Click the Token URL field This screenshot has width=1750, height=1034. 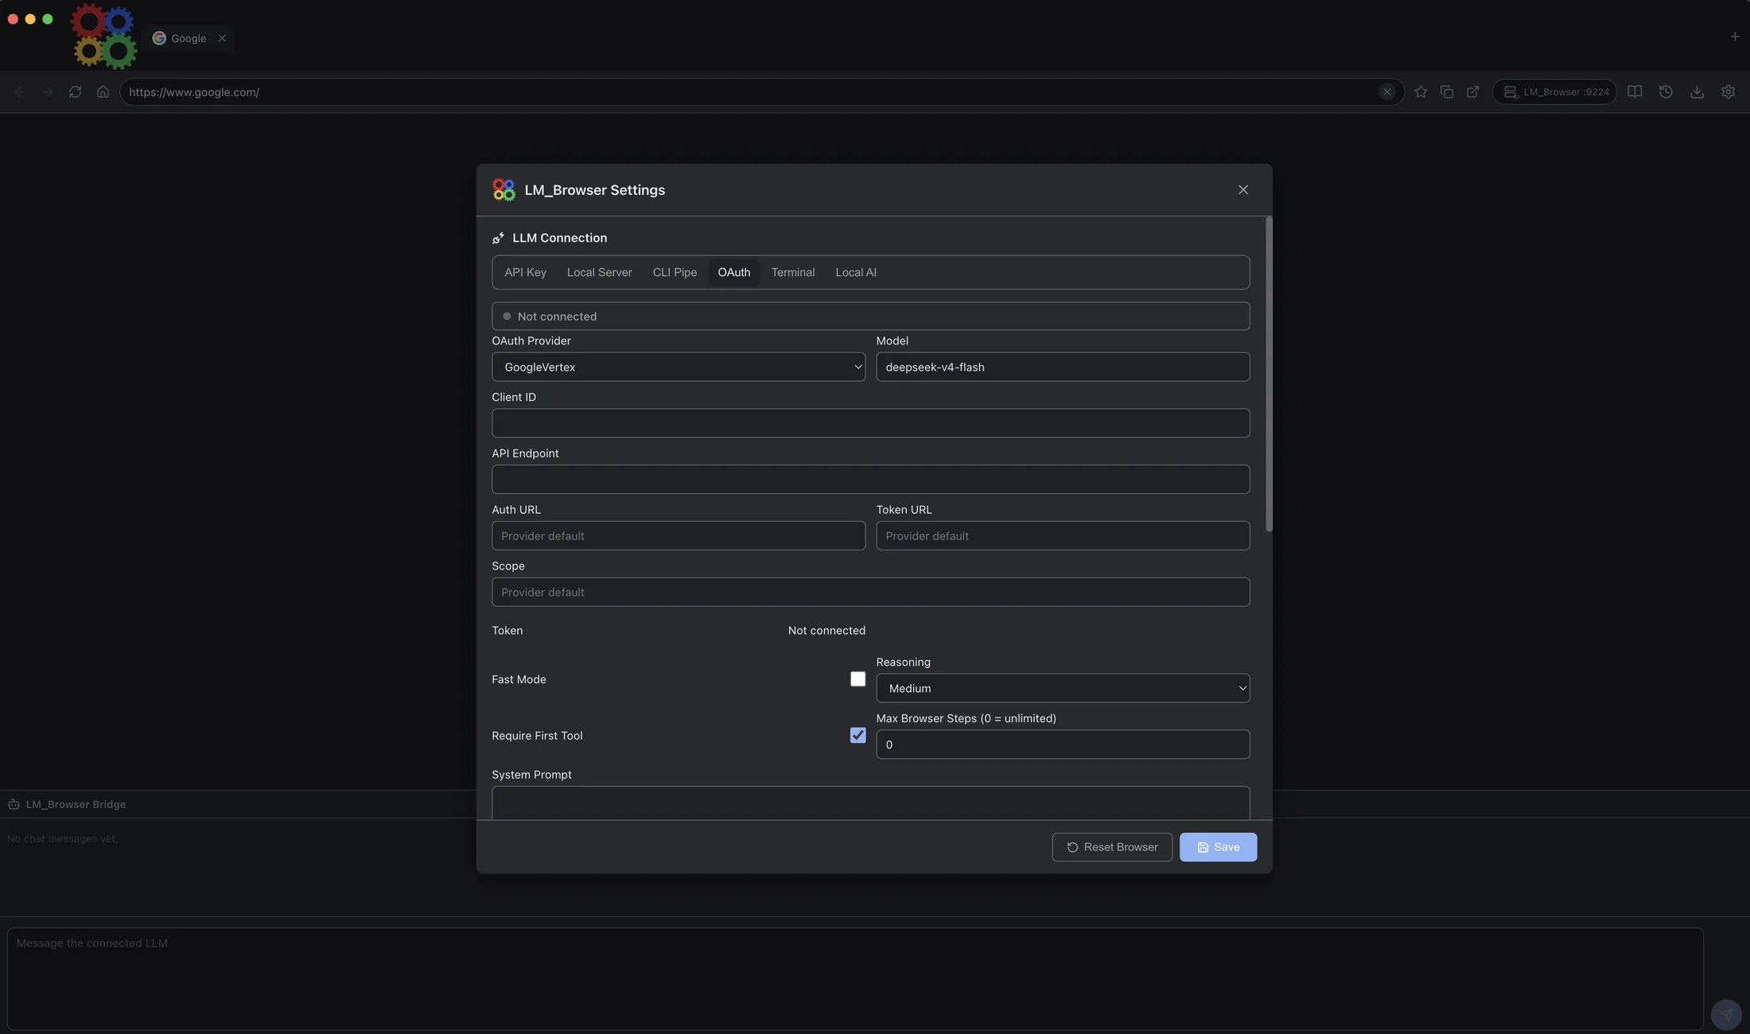(x=1063, y=536)
